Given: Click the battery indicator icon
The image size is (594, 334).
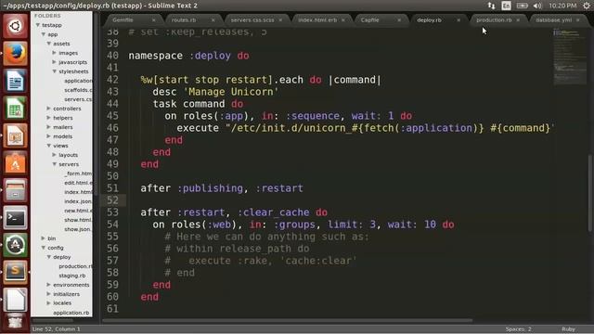Looking at the screenshot, I should coord(522,6).
